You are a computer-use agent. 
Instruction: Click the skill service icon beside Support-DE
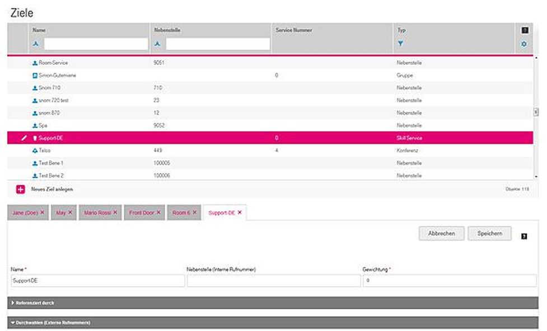35,138
